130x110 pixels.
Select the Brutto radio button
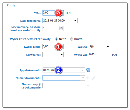click(x=72, y=39)
